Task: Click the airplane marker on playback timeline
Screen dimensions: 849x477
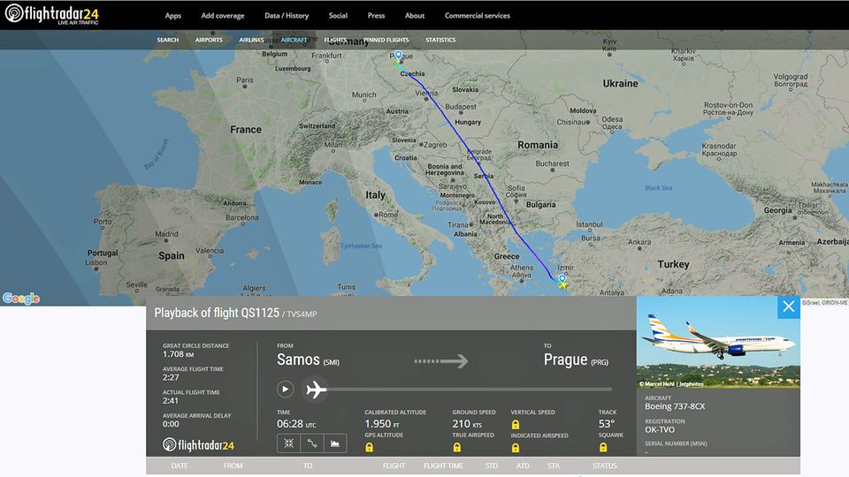Action: pos(316,389)
